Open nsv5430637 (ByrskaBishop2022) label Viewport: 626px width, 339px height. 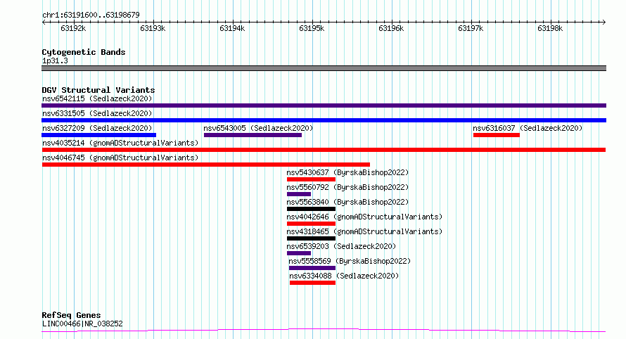(x=347, y=172)
